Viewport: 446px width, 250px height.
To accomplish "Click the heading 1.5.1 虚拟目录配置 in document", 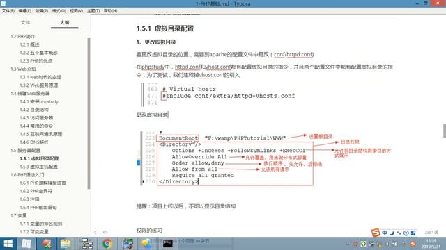I will point(165,28).
